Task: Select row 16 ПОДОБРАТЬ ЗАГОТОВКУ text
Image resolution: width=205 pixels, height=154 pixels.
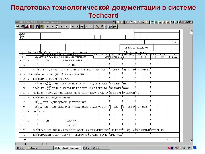Action: [98, 130]
